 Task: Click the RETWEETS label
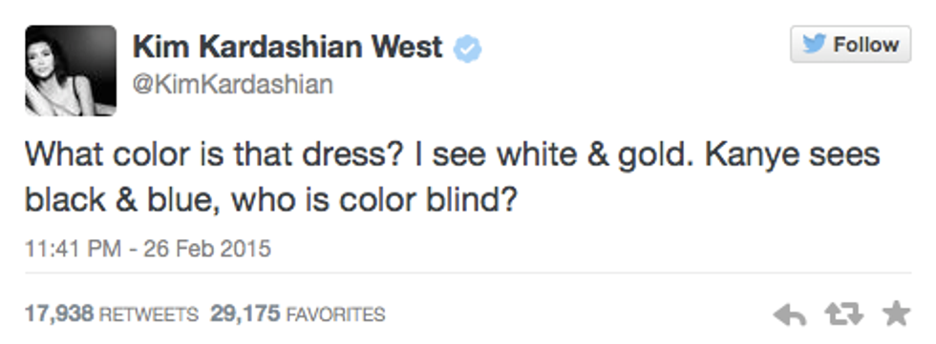[148, 314]
